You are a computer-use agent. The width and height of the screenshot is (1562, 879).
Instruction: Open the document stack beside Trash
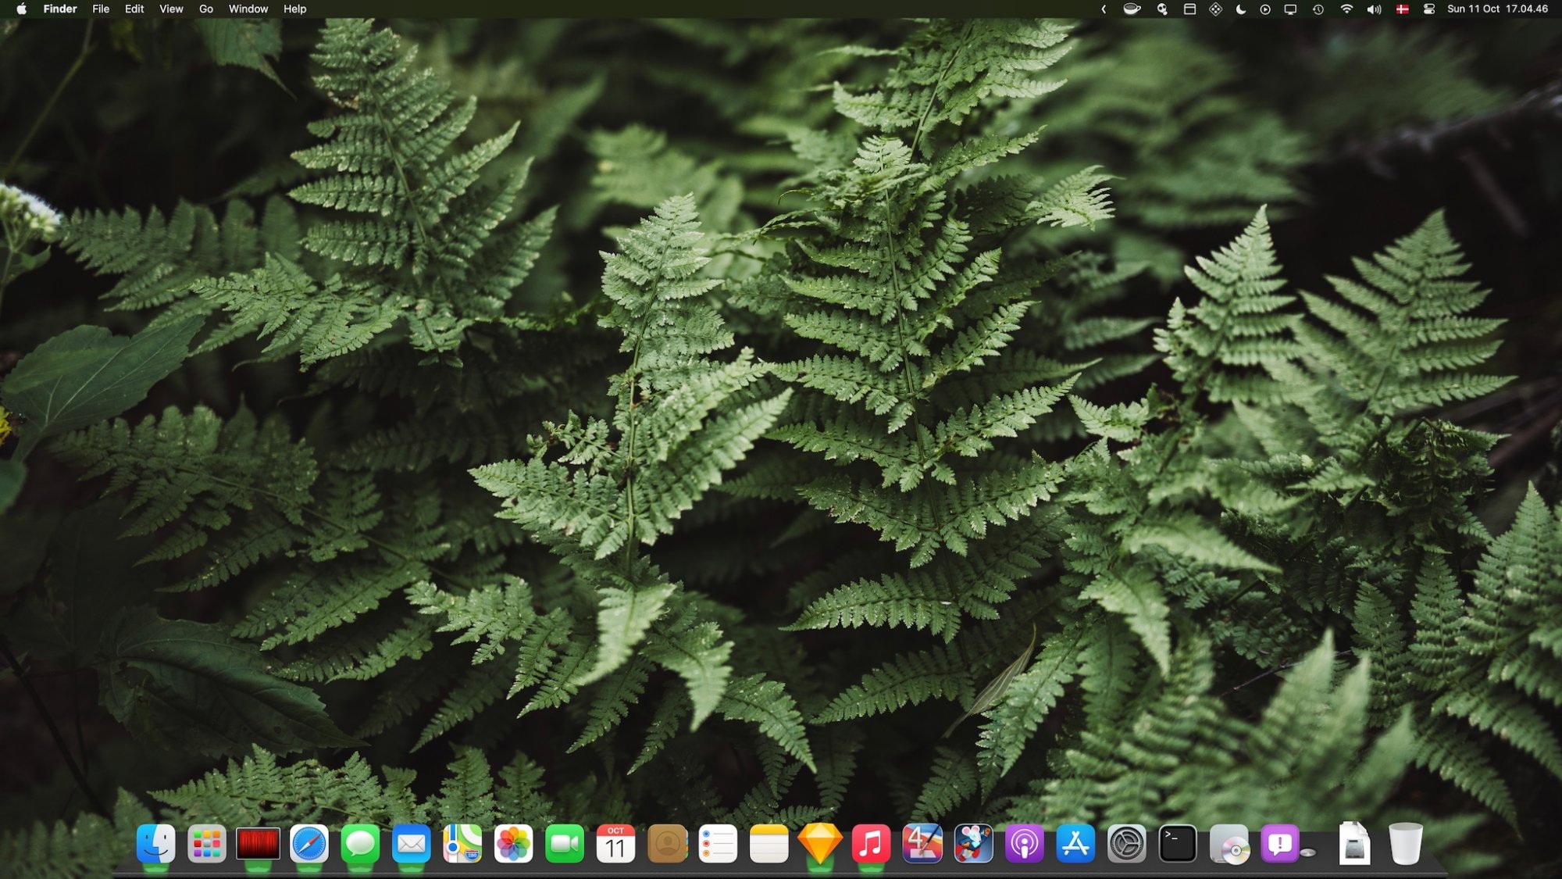1354,844
